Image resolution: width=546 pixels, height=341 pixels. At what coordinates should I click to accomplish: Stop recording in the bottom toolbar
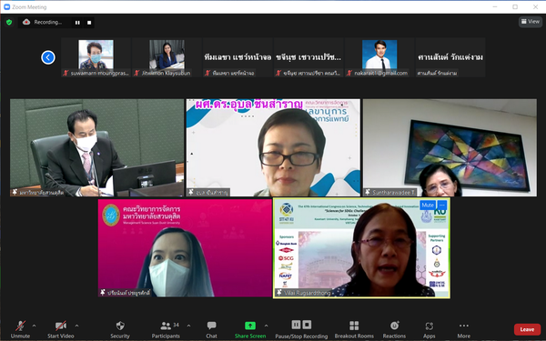point(307,325)
